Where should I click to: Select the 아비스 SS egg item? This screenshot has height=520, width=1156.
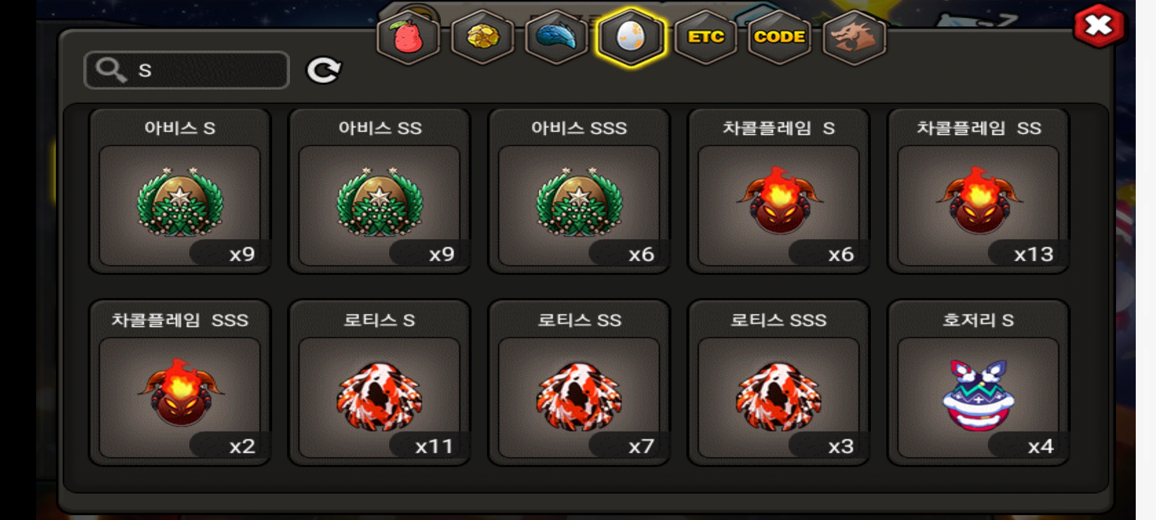click(380, 191)
